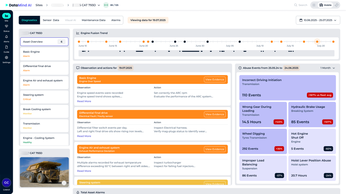
Task: Switch to the Maintenance Data tab
Action: [94, 20]
